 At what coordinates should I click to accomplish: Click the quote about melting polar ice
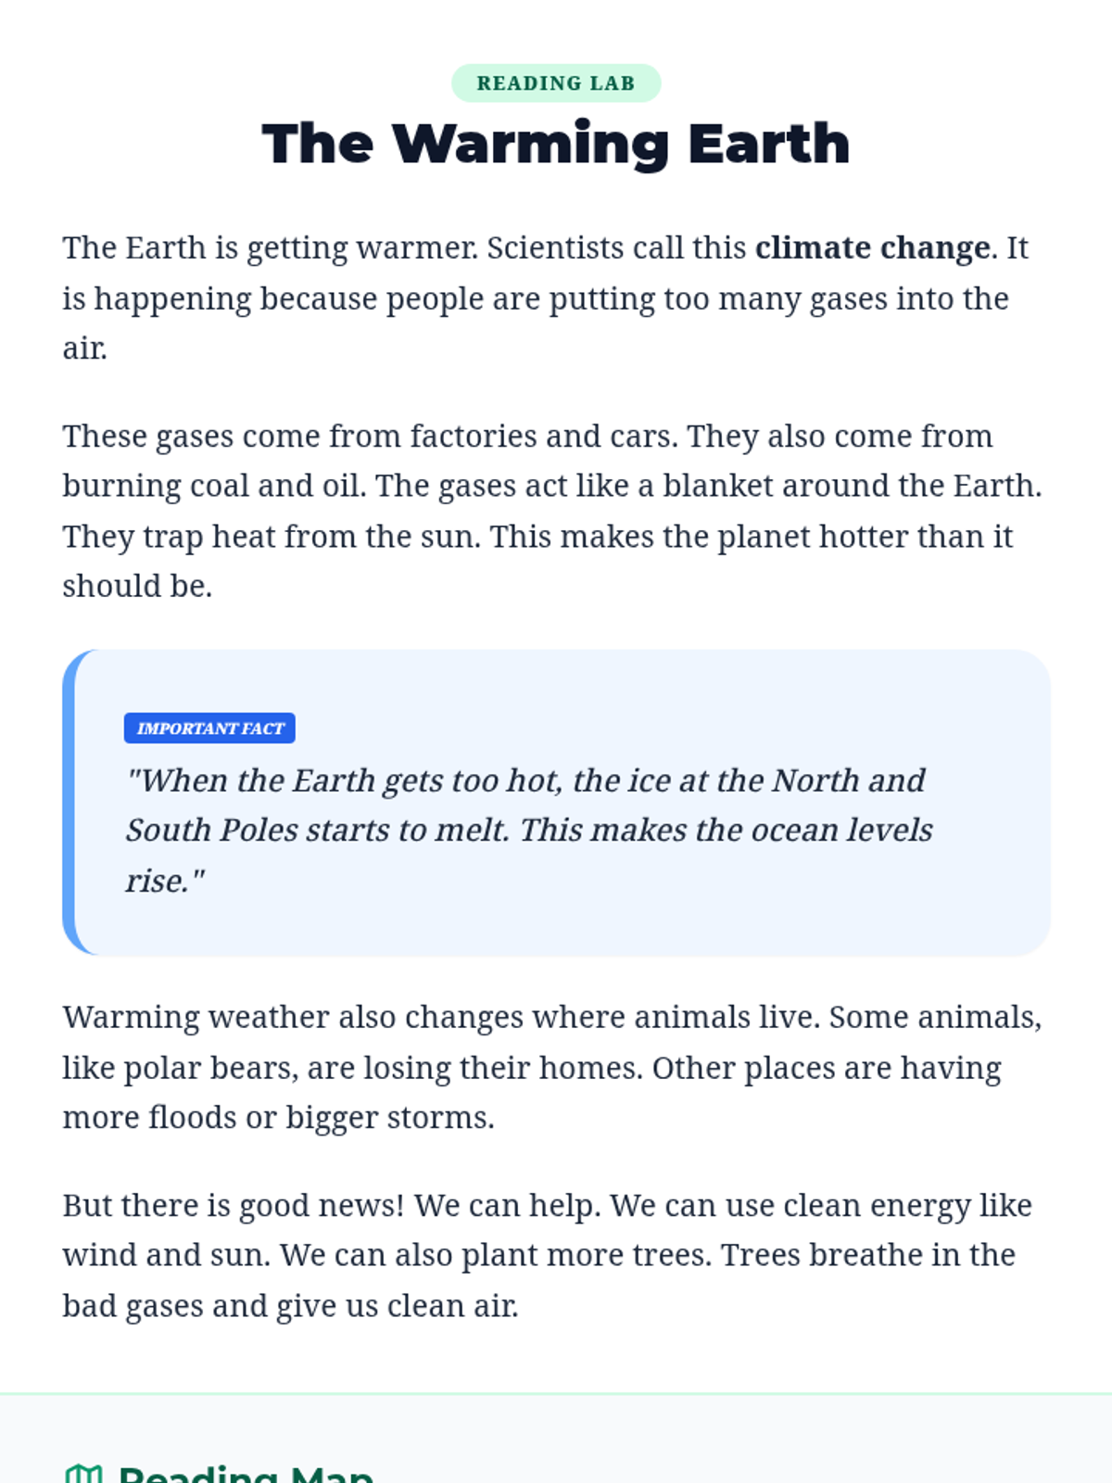point(529,830)
